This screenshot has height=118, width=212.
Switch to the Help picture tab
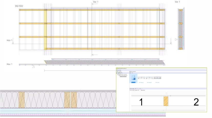tap(143, 90)
